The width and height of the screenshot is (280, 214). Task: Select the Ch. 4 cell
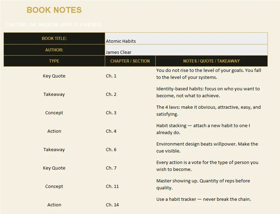(130, 131)
